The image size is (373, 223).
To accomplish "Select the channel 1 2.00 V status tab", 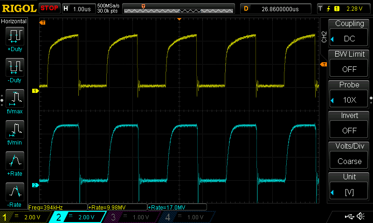I will 26,217.
